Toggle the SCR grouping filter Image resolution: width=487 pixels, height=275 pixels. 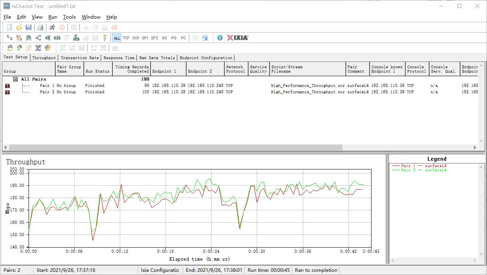(136, 38)
